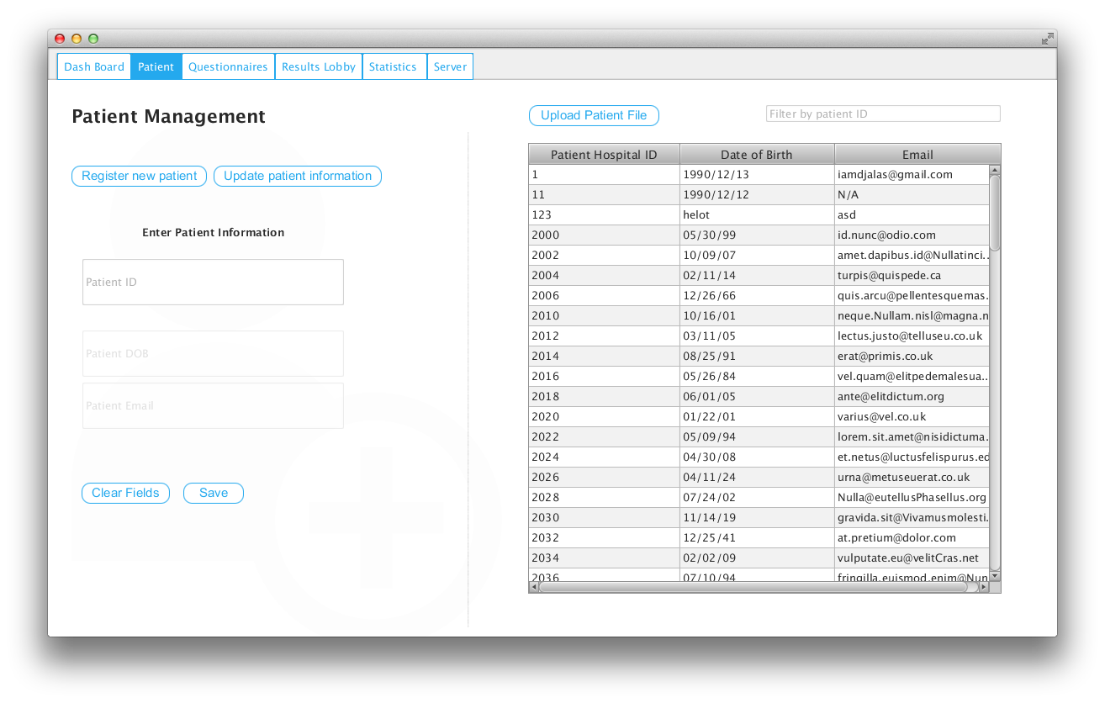
Task: Click the horizontal scrollbar right arrow
Action: tap(983, 588)
